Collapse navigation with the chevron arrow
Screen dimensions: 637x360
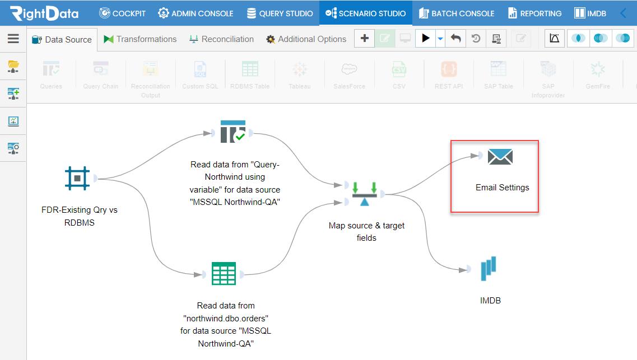(623, 13)
